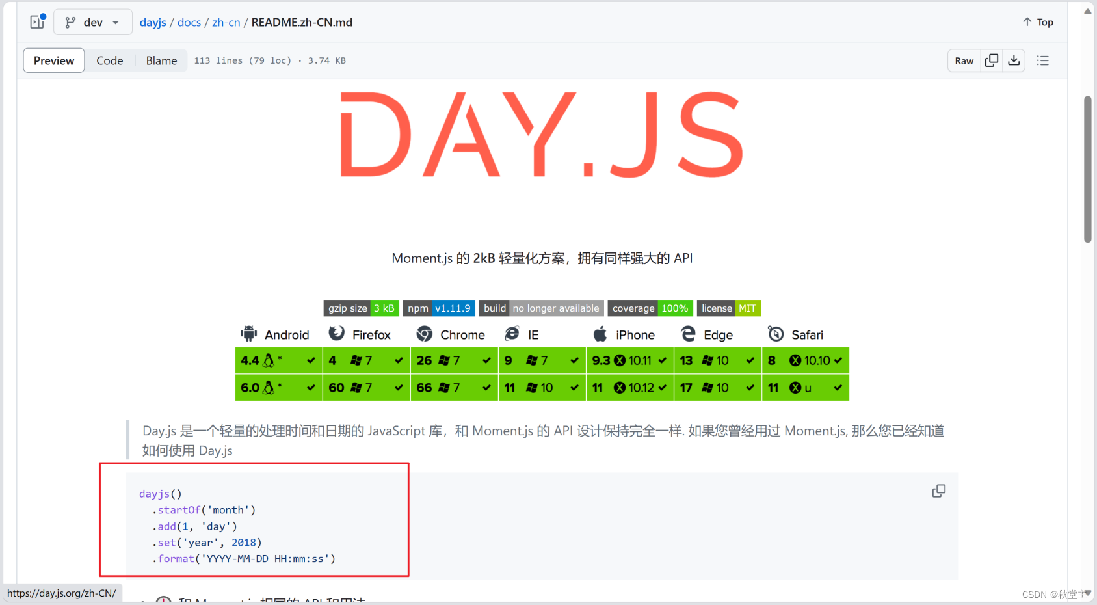1097x605 pixels.
Task: Open the gzip size 3 kB badge
Action: 362,308
